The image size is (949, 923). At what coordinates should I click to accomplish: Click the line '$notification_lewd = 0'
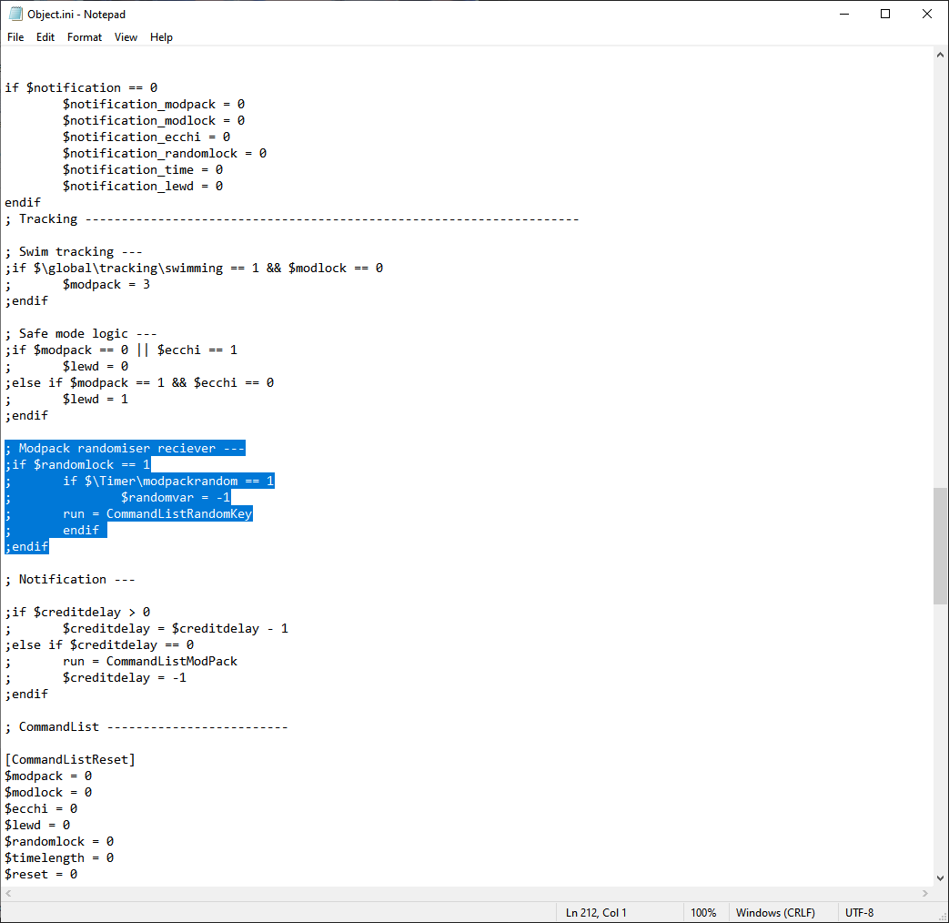143,186
